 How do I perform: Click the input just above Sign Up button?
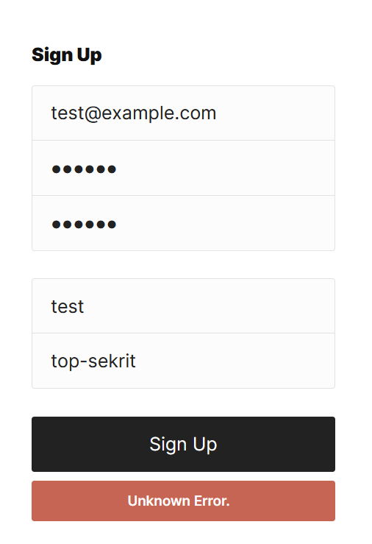coord(183,361)
